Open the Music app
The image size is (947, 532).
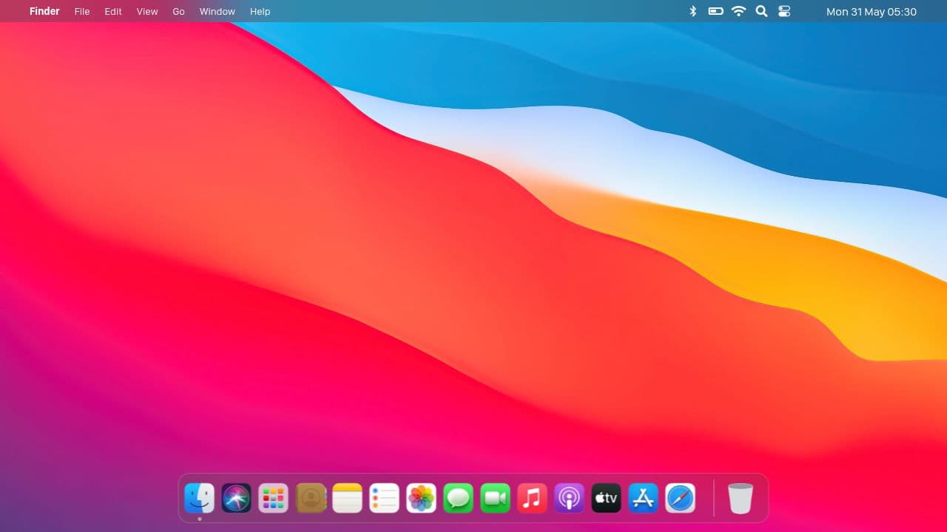click(x=533, y=498)
